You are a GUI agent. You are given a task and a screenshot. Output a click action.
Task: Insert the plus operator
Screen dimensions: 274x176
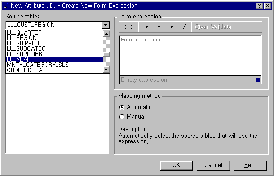[146, 27]
